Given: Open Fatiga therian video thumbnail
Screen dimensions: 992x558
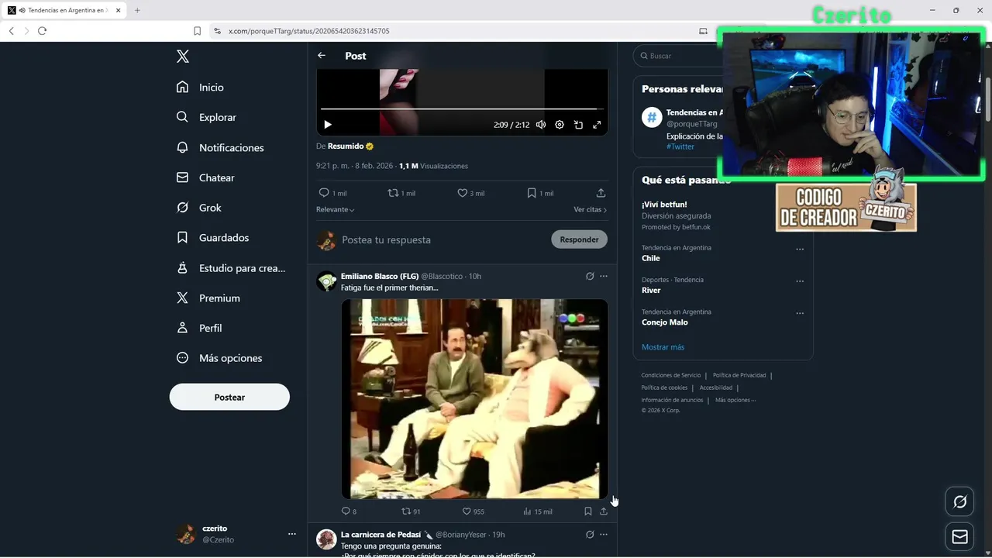Looking at the screenshot, I should pyautogui.click(x=474, y=399).
